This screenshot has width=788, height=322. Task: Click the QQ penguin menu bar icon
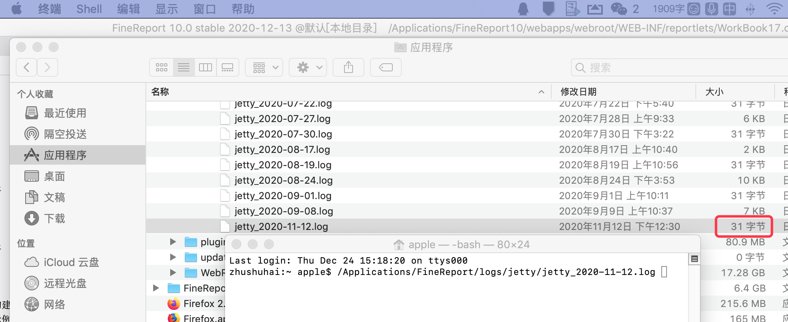523,9
